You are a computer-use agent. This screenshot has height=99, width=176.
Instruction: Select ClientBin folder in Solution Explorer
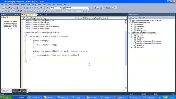click(x=139, y=39)
